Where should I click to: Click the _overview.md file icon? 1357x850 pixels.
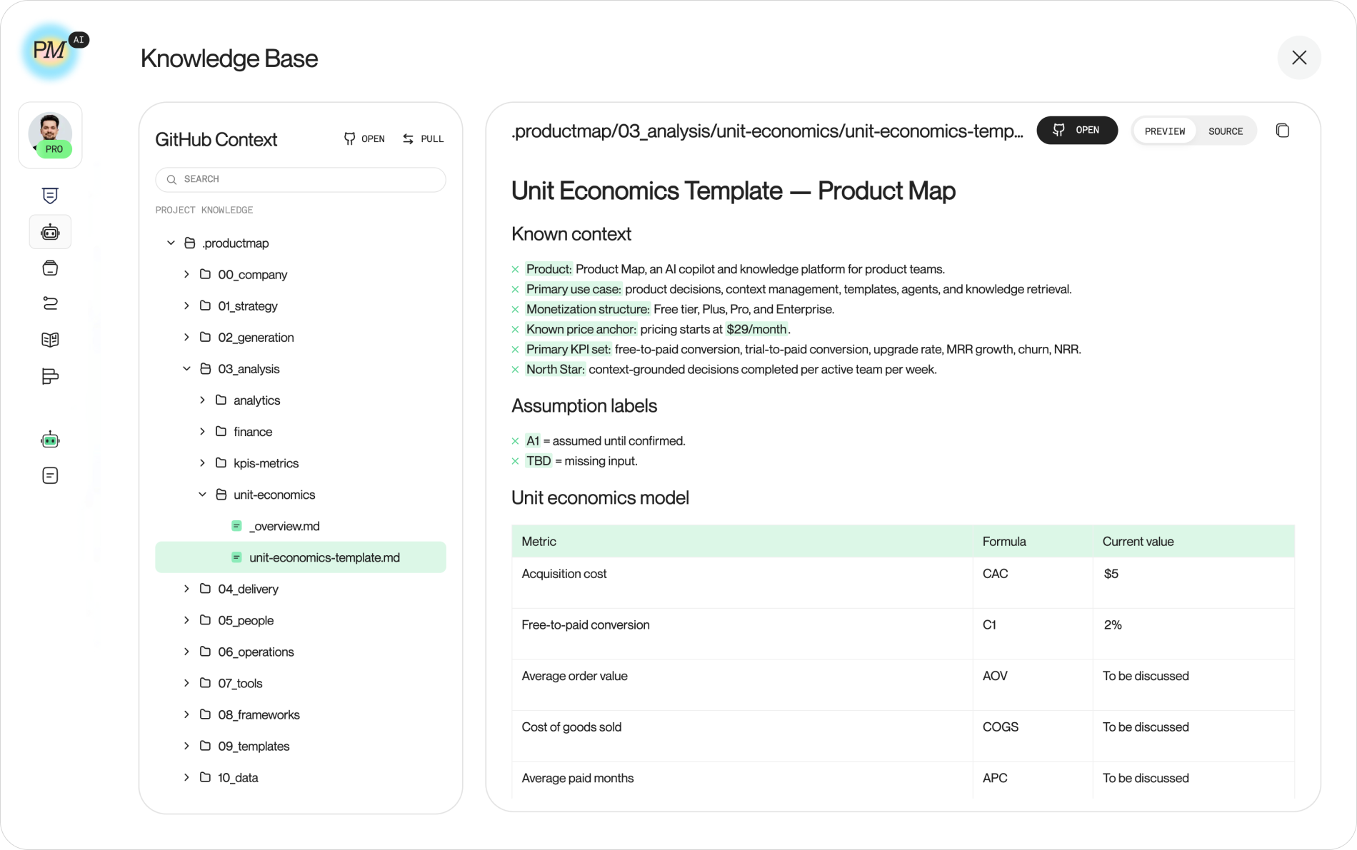point(236,526)
